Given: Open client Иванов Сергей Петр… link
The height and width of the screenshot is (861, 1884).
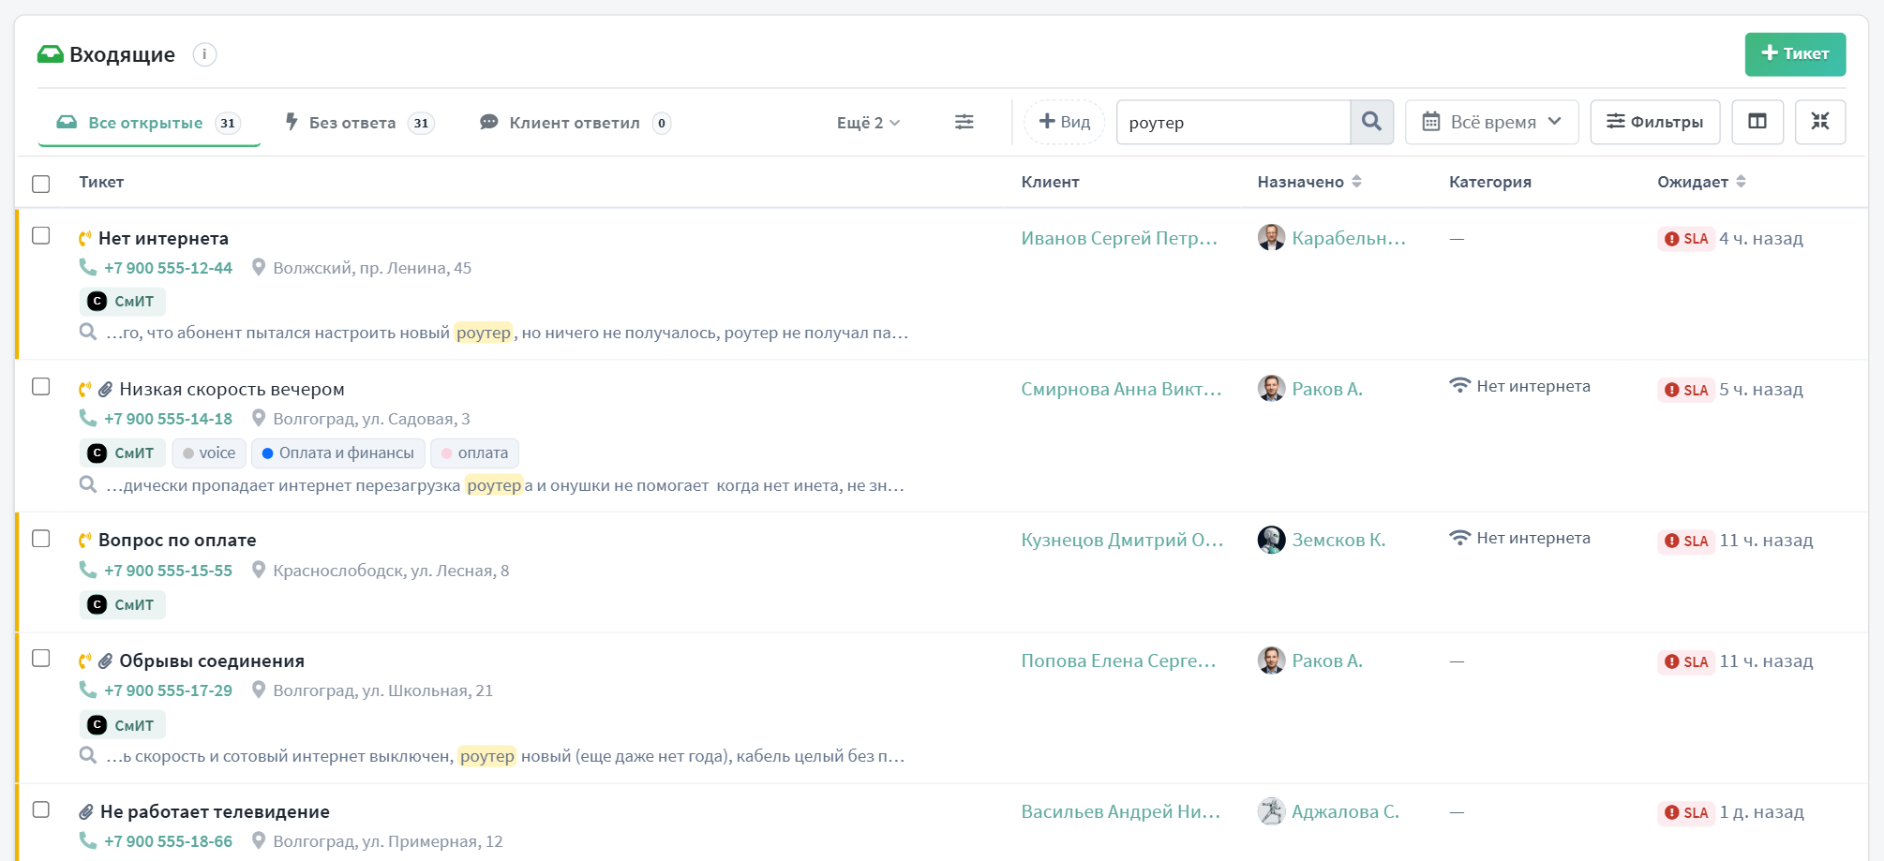Looking at the screenshot, I should 1119,238.
